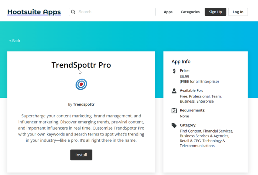The image size is (258, 175).
Task: Go back using the < Back link
Action: 15,41
